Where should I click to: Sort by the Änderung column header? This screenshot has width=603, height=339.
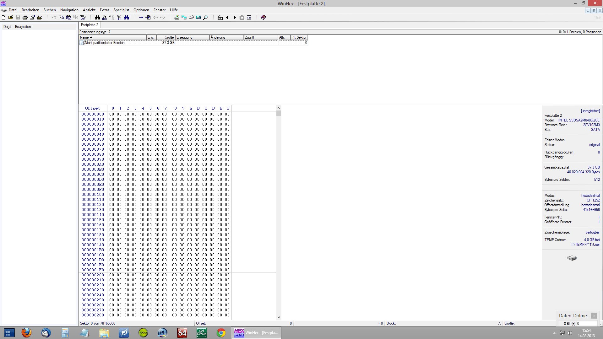tap(226, 37)
